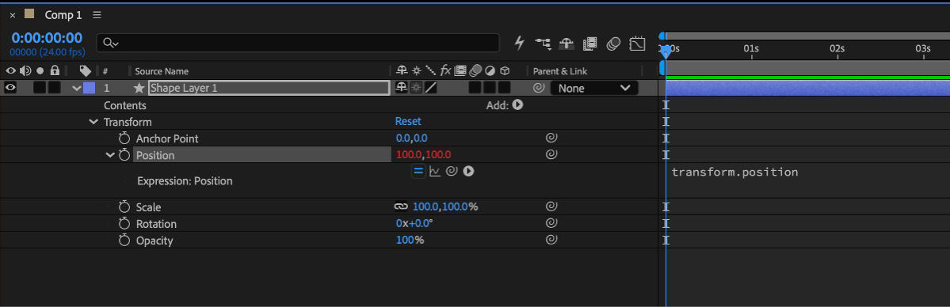Toggle the Scale stopwatch

click(x=124, y=207)
